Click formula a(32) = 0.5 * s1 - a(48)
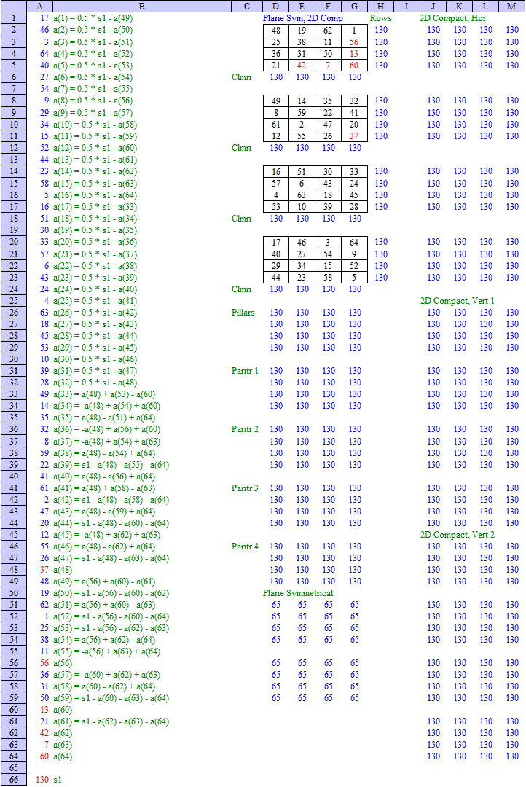Viewport: 526px width, 787px height. (x=95, y=383)
